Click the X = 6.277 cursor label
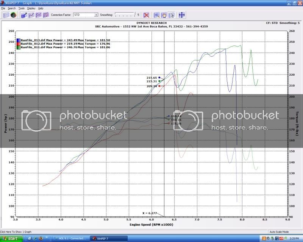The height and width of the screenshot is (242, 303). pos(150,213)
